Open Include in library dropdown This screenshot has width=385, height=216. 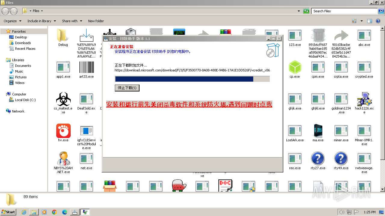42,21
